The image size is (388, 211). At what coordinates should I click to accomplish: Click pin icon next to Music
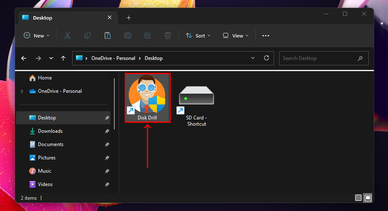pyautogui.click(x=107, y=171)
